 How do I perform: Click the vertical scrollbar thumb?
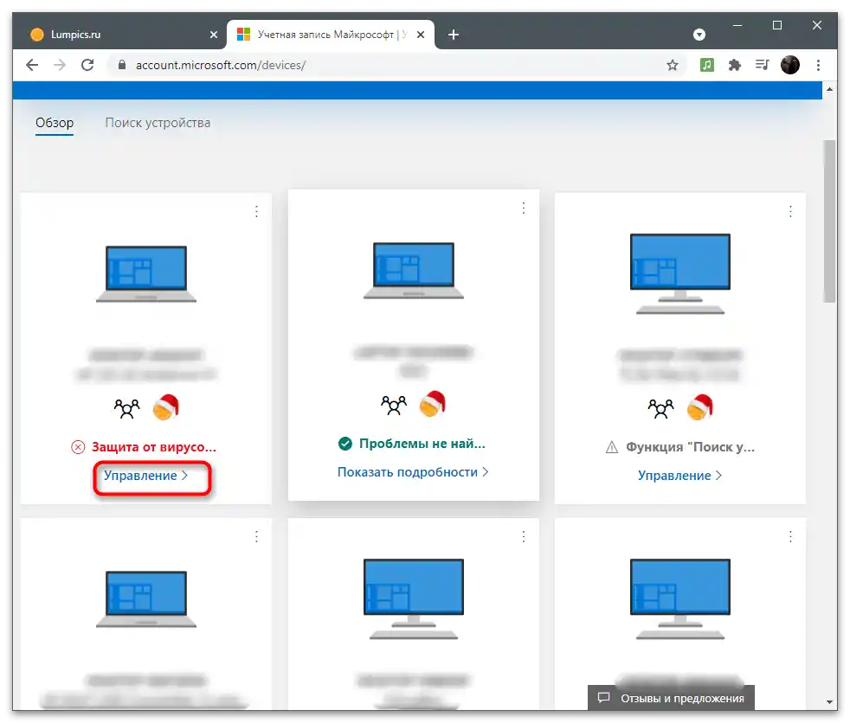pos(829,221)
